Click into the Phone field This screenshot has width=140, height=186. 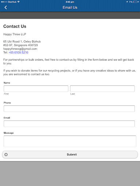[69, 109]
